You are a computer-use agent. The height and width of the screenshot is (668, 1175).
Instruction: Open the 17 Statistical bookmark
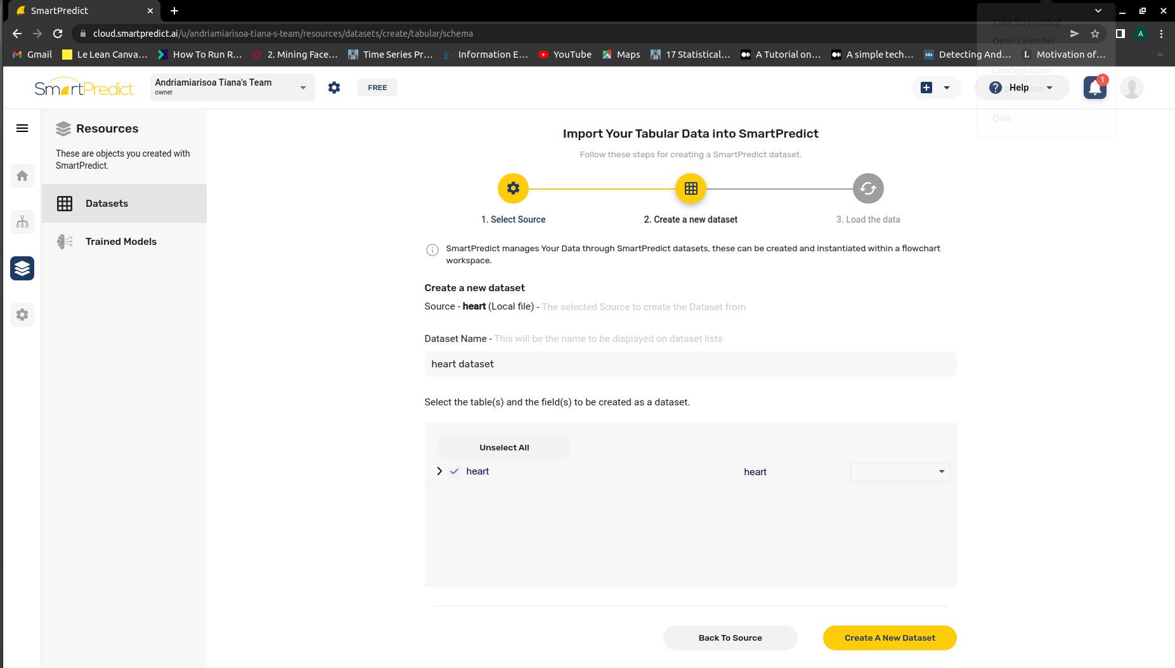pyautogui.click(x=691, y=55)
